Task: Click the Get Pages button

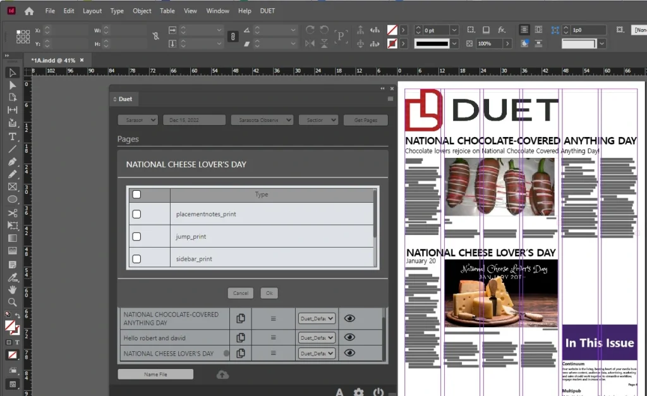Action: coord(366,120)
